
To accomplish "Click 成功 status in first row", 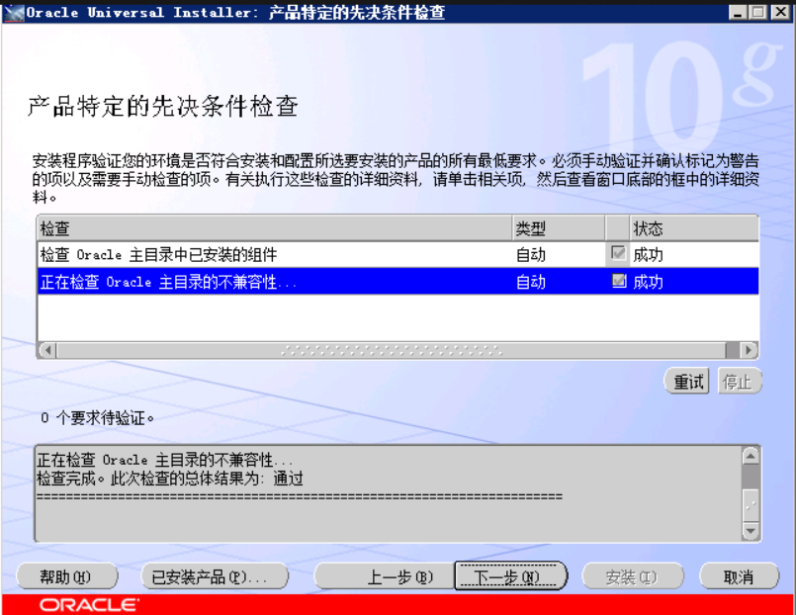I will tap(649, 254).
